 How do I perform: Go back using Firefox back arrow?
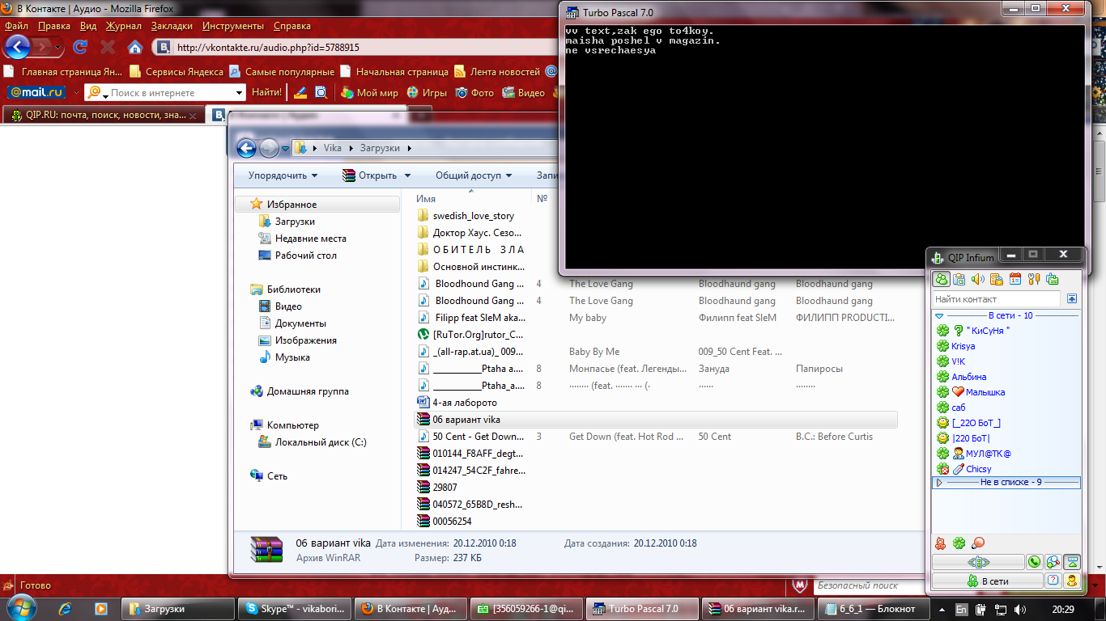tap(18, 46)
